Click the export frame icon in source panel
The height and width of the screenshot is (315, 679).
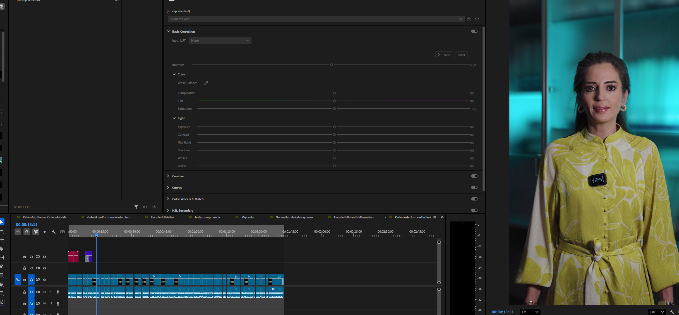(x=154, y=207)
